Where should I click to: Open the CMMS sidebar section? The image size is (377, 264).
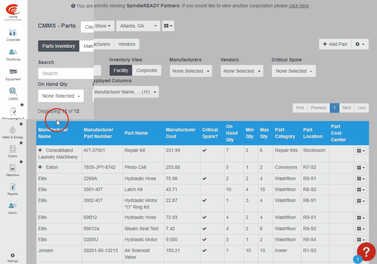coord(13,94)
